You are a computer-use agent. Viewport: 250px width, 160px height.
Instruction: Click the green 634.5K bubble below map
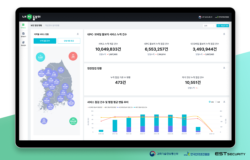[73, 121]
